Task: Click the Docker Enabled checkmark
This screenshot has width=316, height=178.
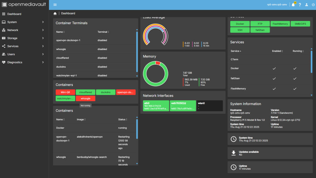Action: coord(274,68)
